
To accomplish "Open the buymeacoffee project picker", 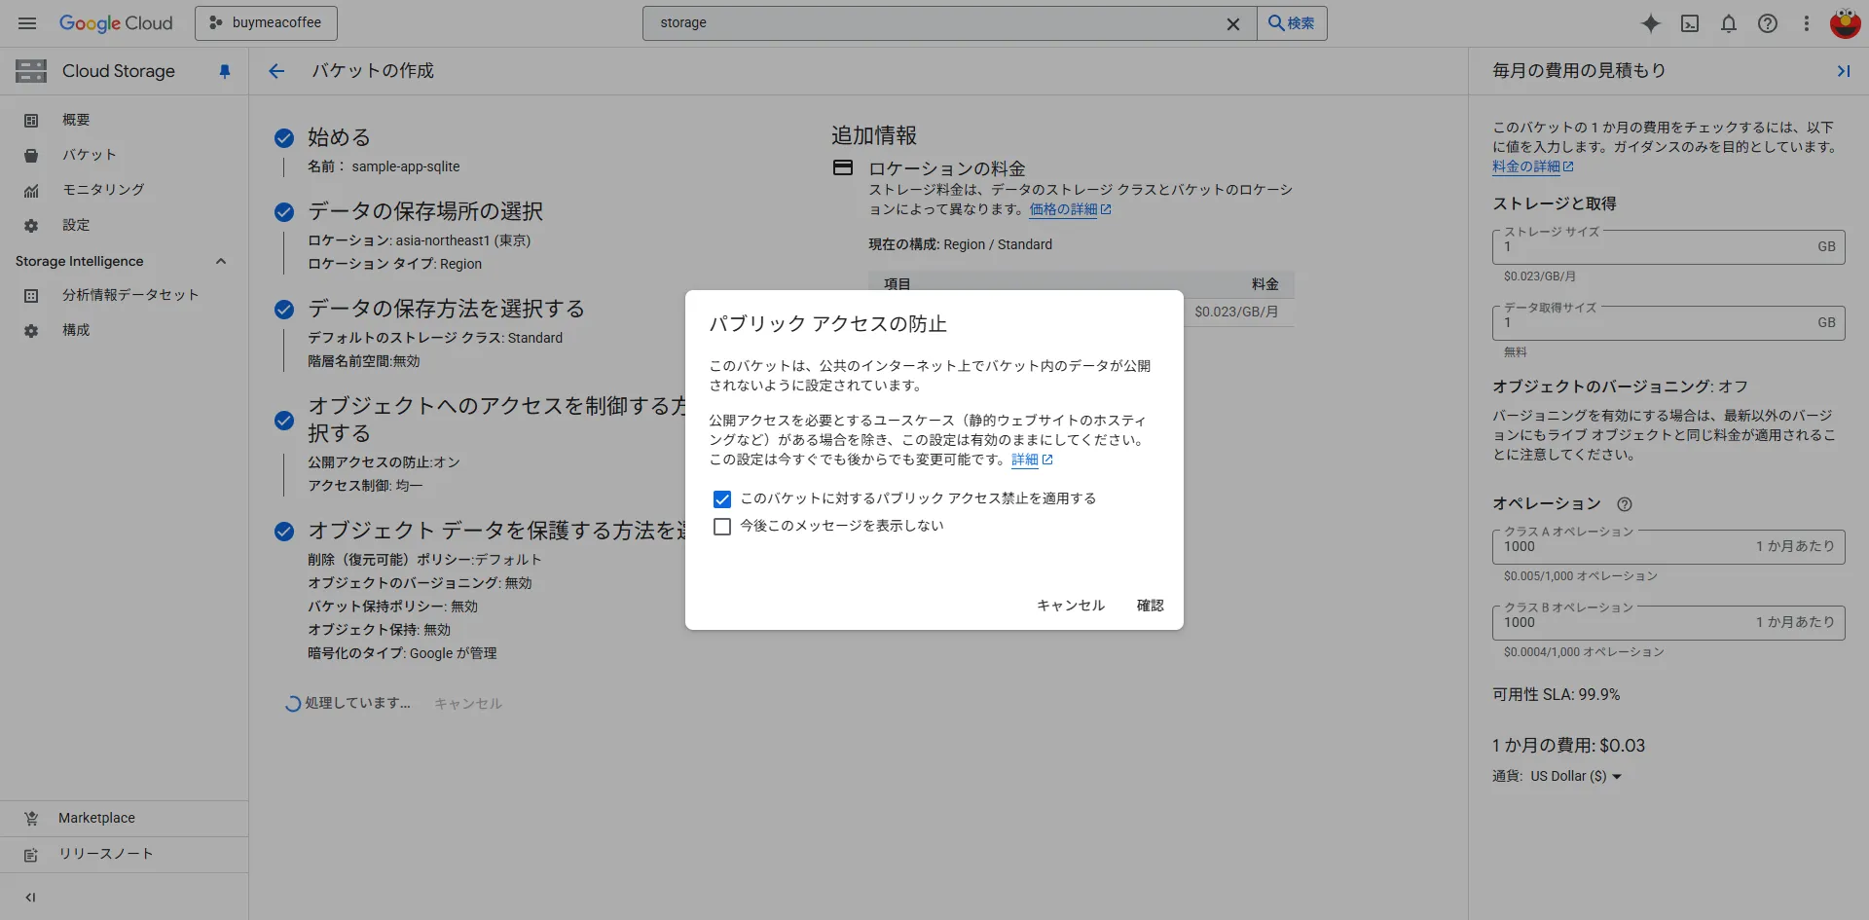I will pos(266,23).
